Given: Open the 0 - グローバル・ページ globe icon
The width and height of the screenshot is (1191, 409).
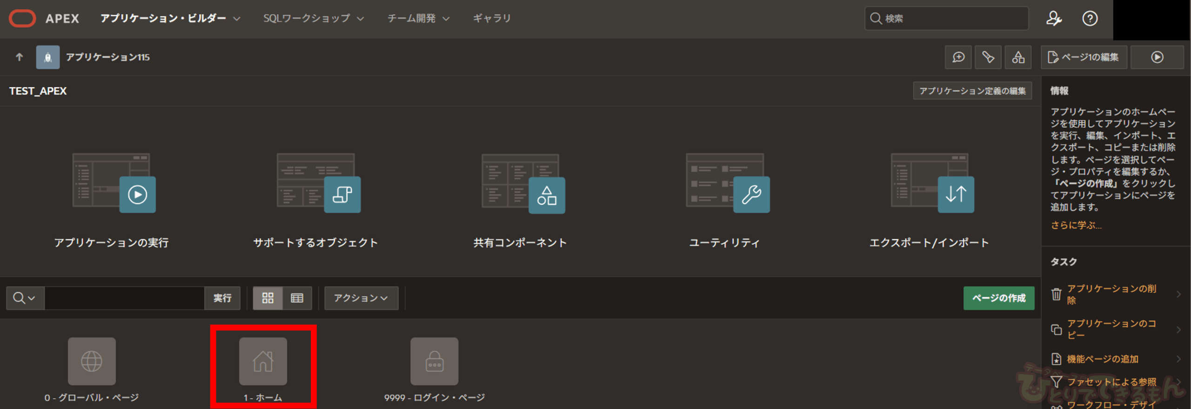Looking at the screenshot, I should tap(92, 361).
